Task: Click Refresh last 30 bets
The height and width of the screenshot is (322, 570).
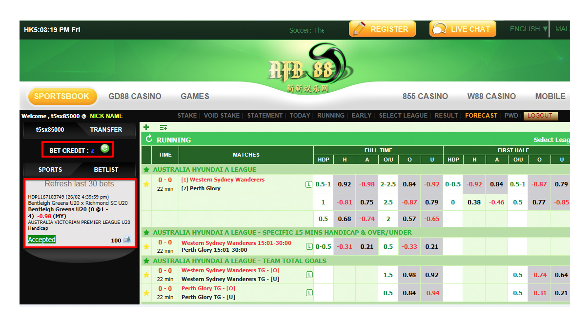Action: [x=79, y=184]
